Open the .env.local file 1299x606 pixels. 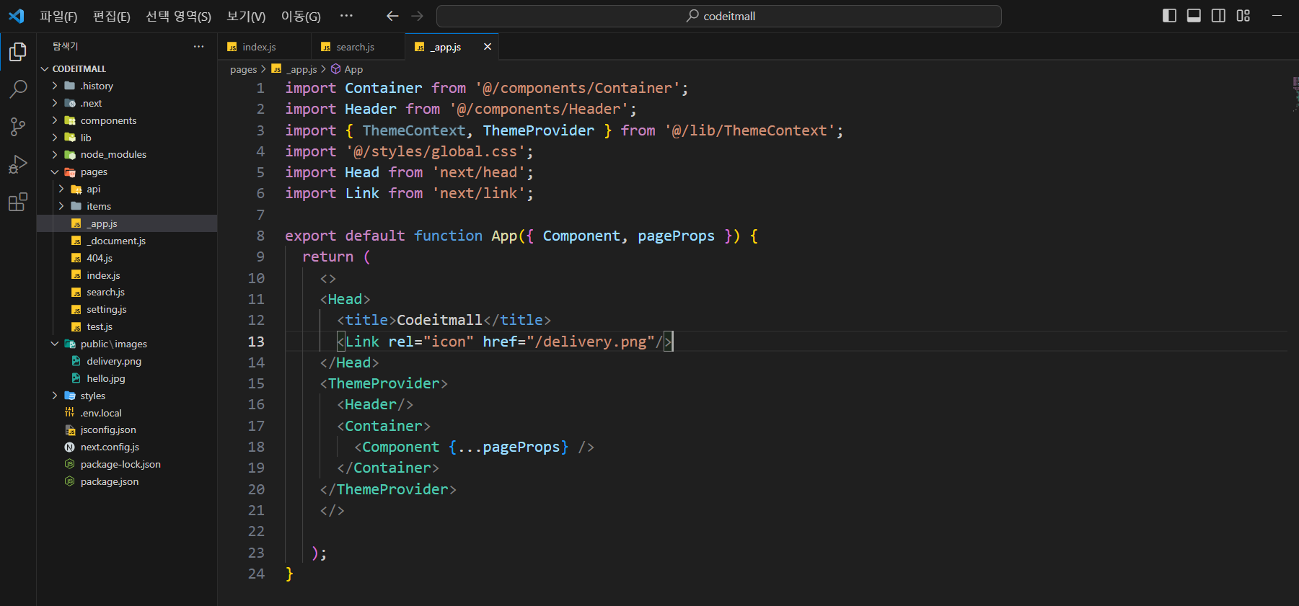[x=127, y=413]
